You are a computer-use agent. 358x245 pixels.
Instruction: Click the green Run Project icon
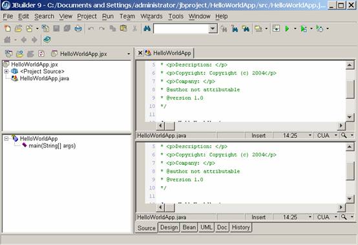pos(287,29)
